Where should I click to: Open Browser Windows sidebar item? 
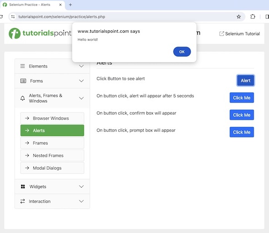point(52,118)
